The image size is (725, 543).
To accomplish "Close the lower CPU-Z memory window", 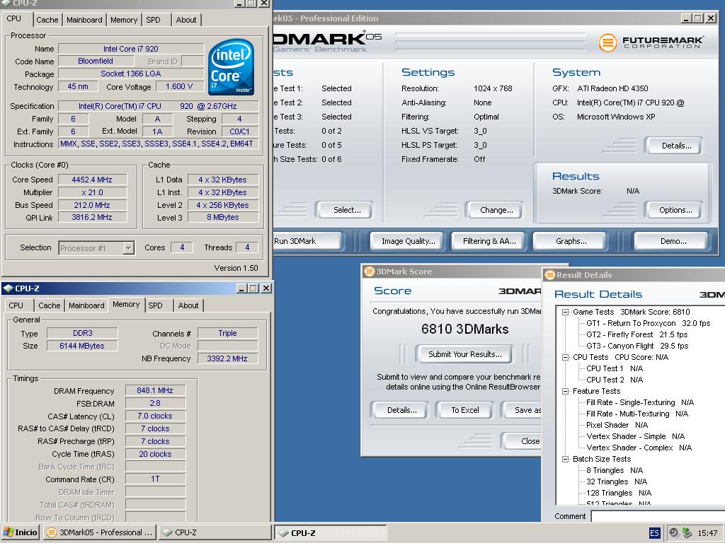I will coord(266,288).
